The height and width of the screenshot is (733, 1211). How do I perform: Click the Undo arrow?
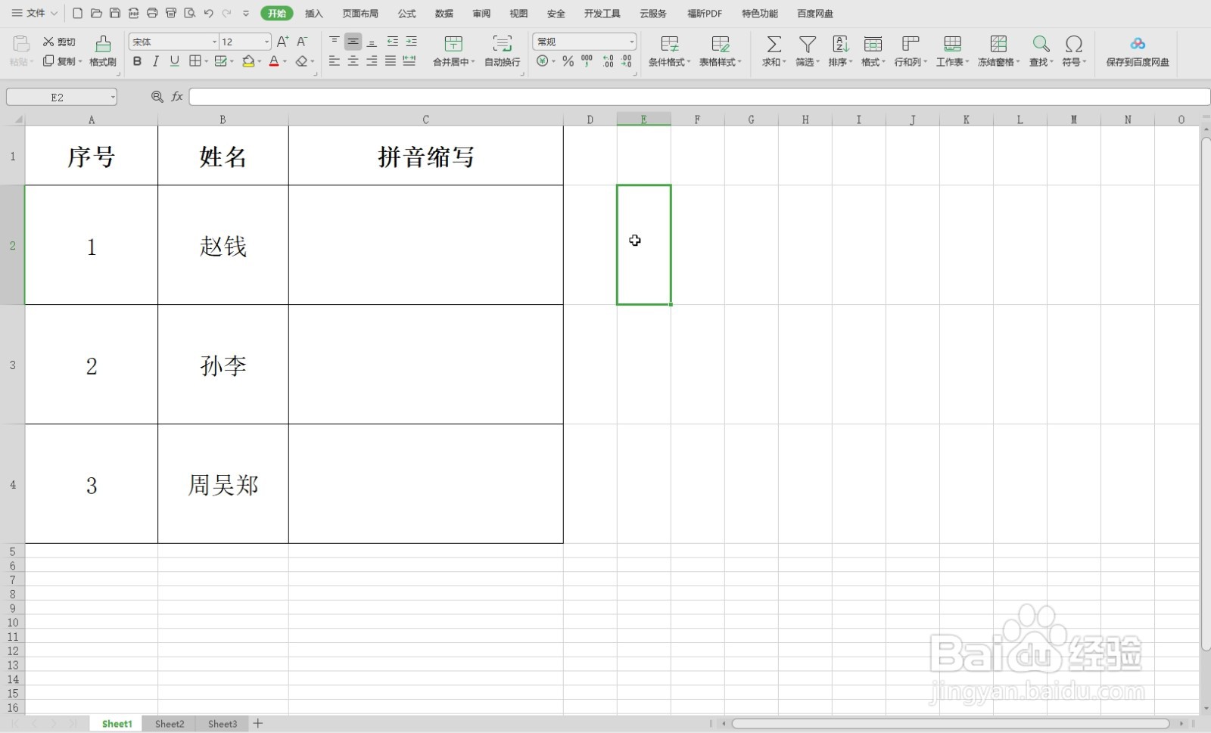tap(208, 14)
